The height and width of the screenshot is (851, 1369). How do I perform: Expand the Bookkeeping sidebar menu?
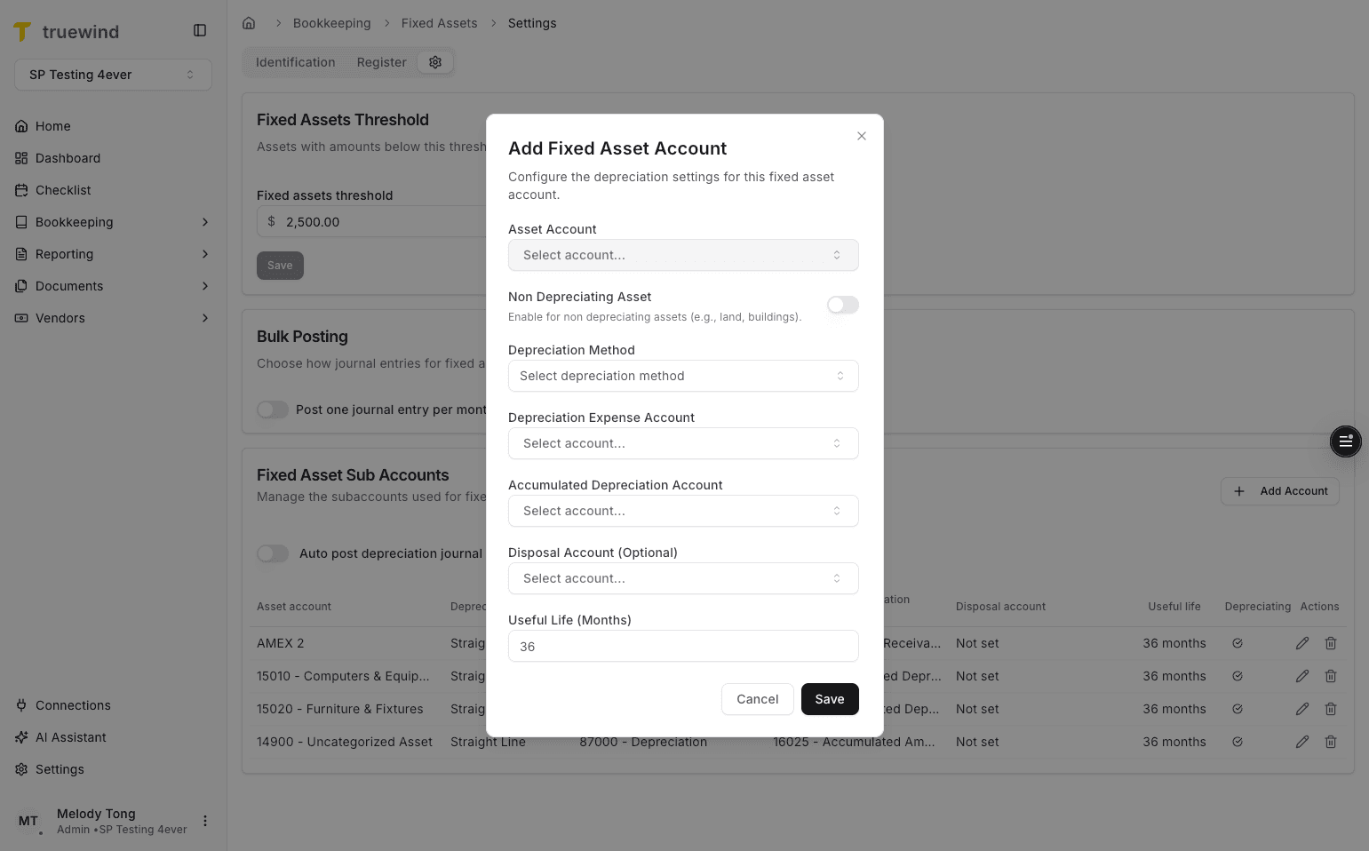[x=111, y=222]
